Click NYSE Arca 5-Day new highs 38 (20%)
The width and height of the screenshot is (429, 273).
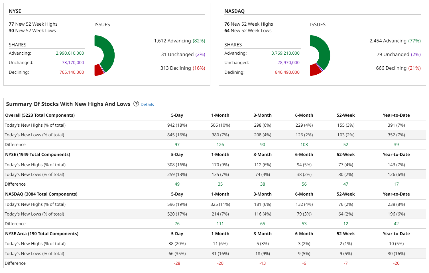tap(177, 244)
